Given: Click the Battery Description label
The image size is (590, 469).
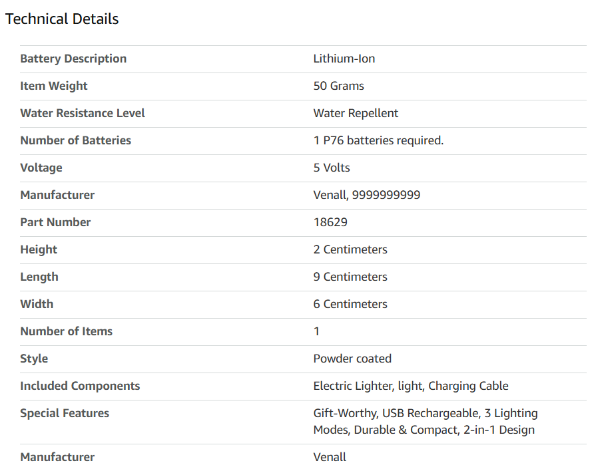Looking at the screenshot, I should pos(73,59).
